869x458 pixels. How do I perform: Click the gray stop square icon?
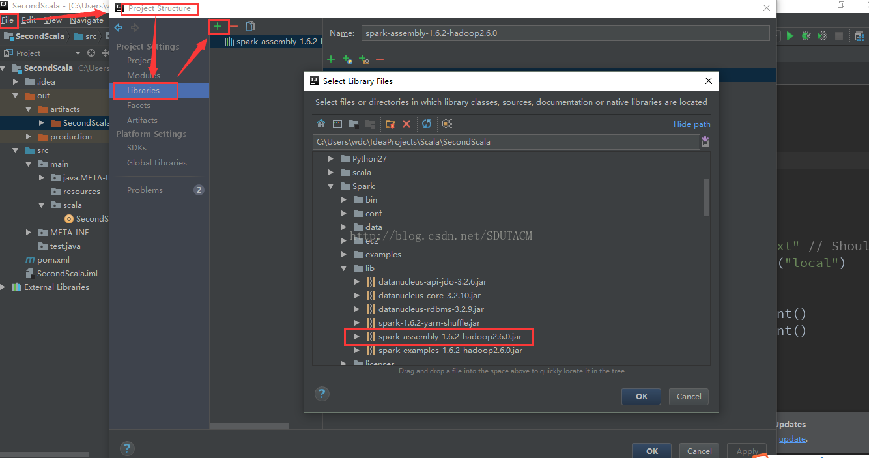tap(839, 36)
